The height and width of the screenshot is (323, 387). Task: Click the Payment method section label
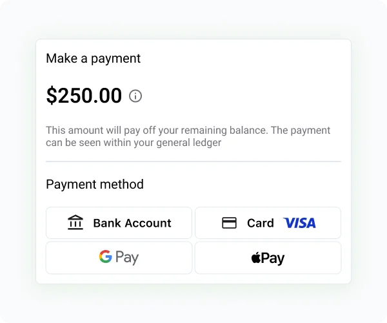tap(95, 184)
